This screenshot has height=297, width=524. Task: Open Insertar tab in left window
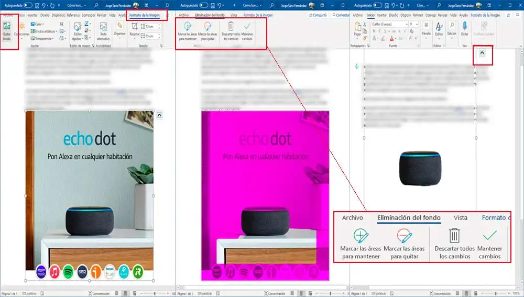point(32,15)
